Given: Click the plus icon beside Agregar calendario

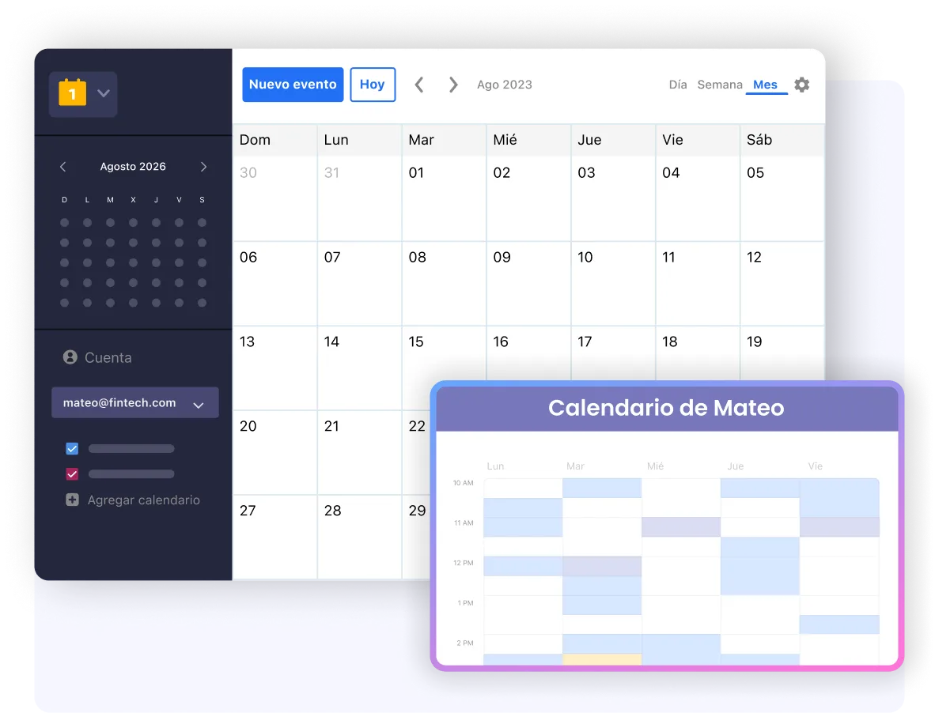Looking at the screenshot, I should 72,500.
